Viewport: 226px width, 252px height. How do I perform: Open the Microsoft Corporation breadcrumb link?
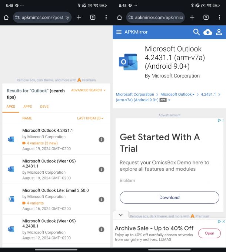pos(135,94)
